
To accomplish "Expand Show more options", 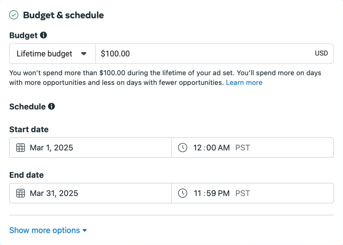I will [48, 230].
